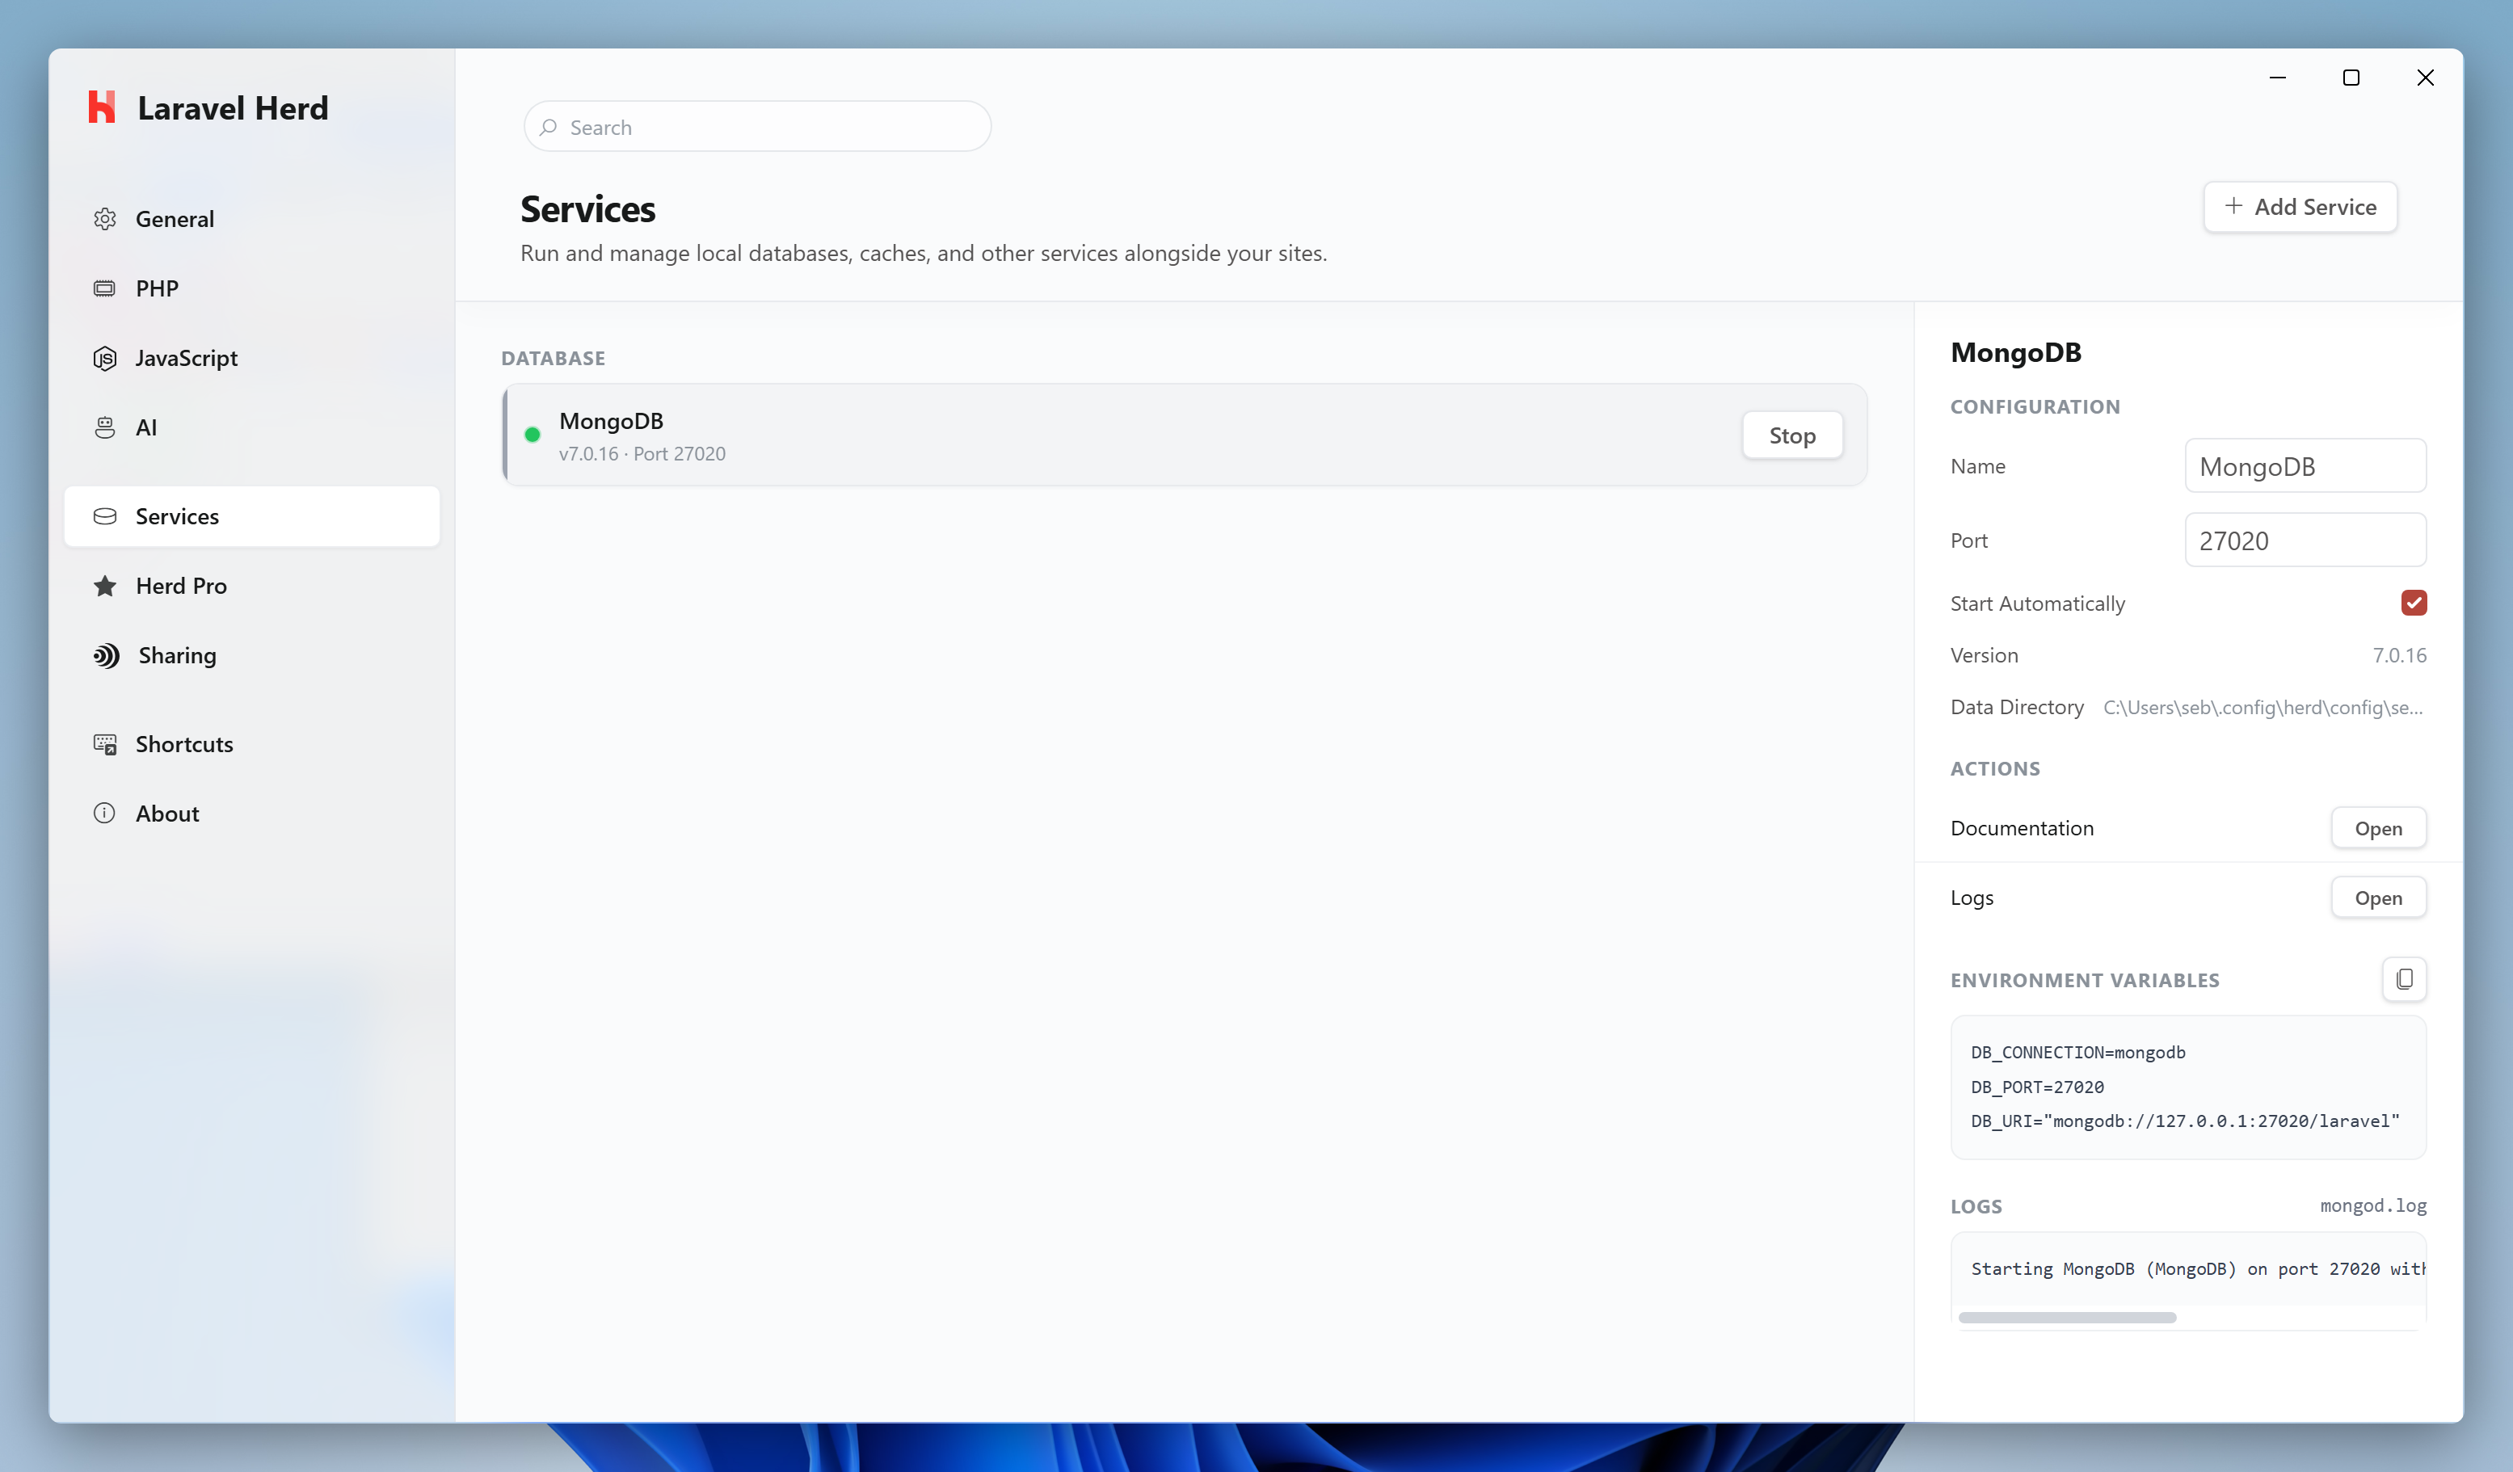
Task: Minimize the Laravel Herd window
Action: [2277, 78]
